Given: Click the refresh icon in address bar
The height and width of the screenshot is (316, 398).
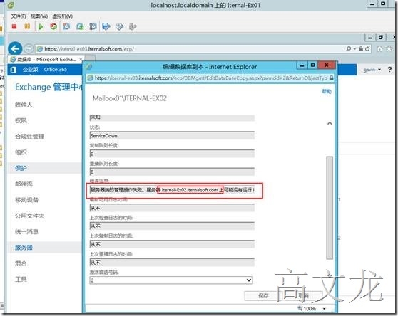Looking at the screenshot, I should [367, 49].
